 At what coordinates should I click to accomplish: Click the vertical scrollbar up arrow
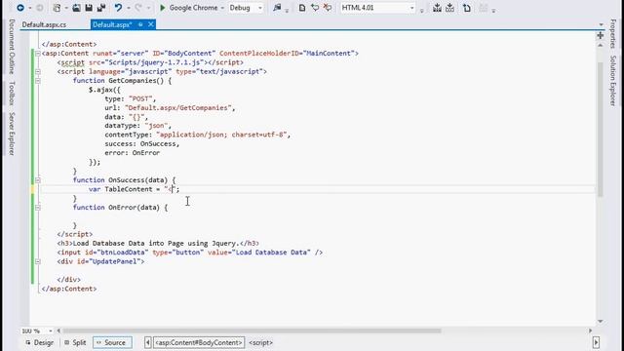[x=601, y=46]
